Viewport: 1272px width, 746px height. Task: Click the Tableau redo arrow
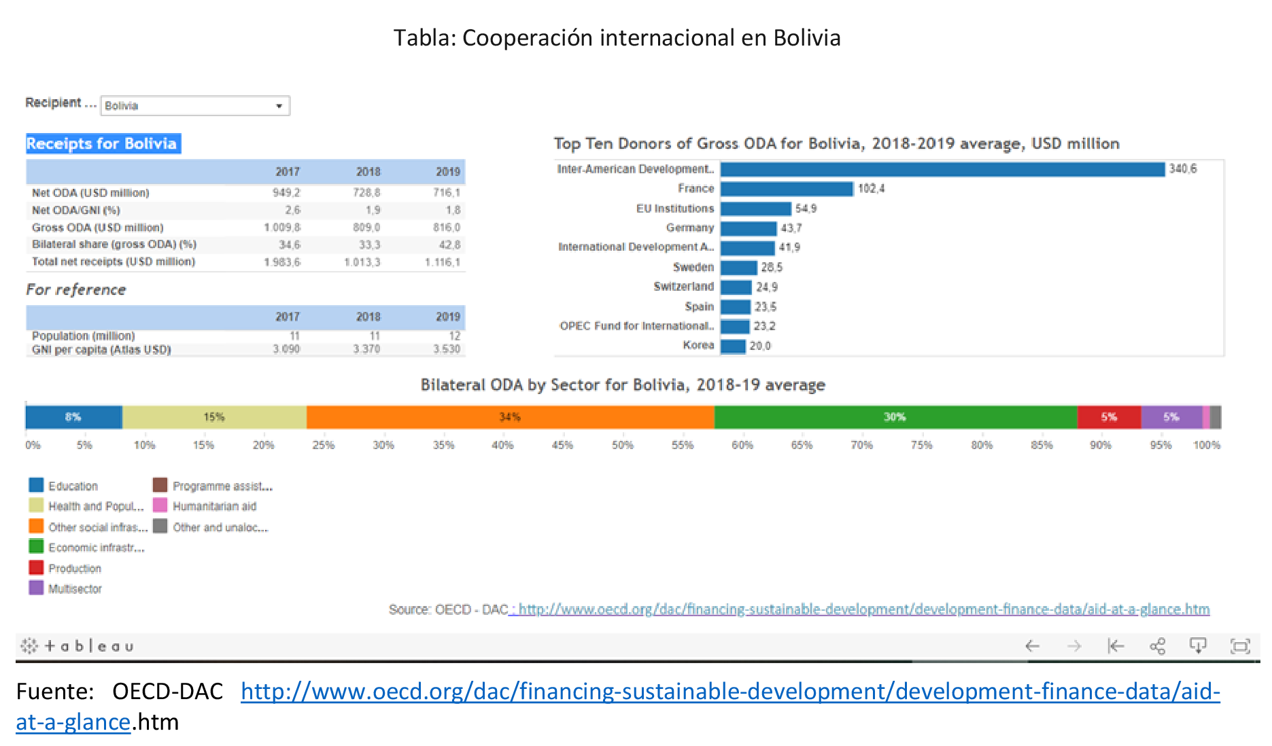[x=1074, y=645]
